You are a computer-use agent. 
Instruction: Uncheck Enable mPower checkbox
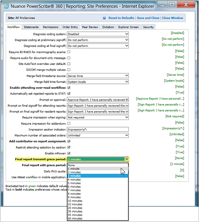[69, 153]
